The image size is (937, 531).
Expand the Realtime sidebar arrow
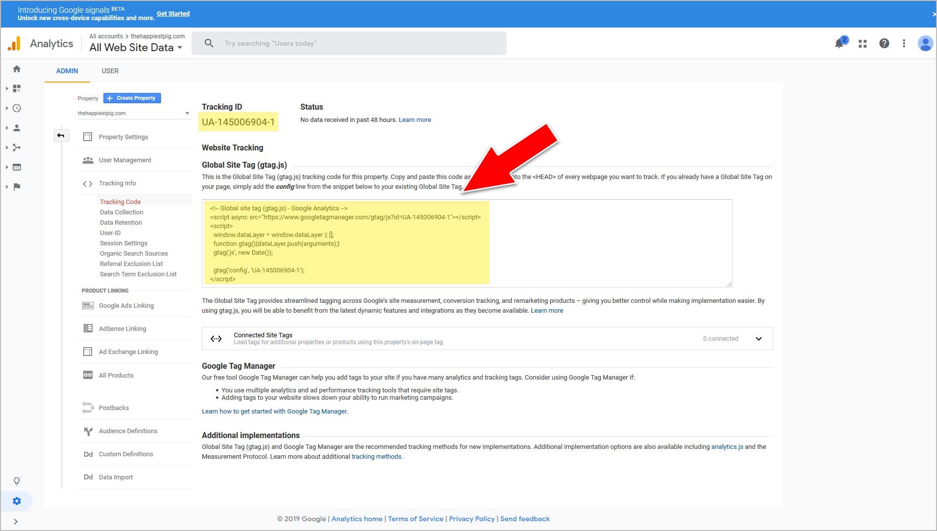(x=6, y=108)
